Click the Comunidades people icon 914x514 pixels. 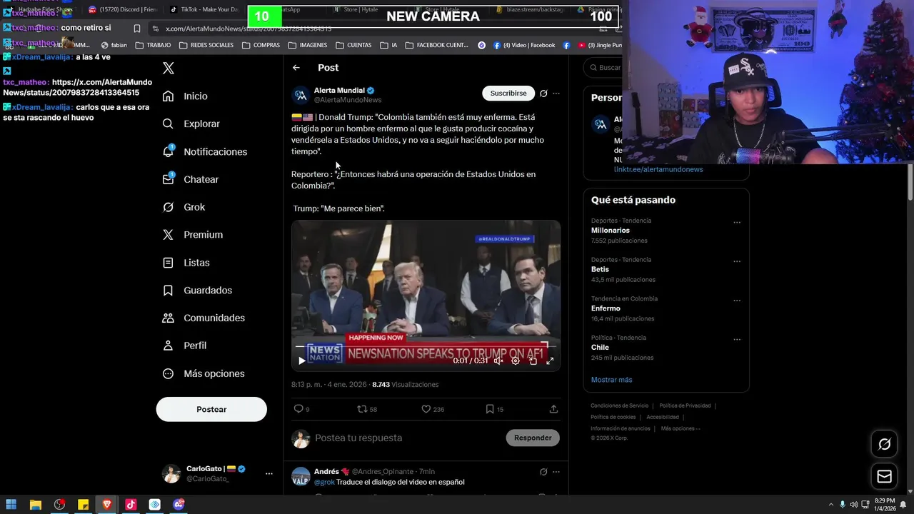pos(168,318)
